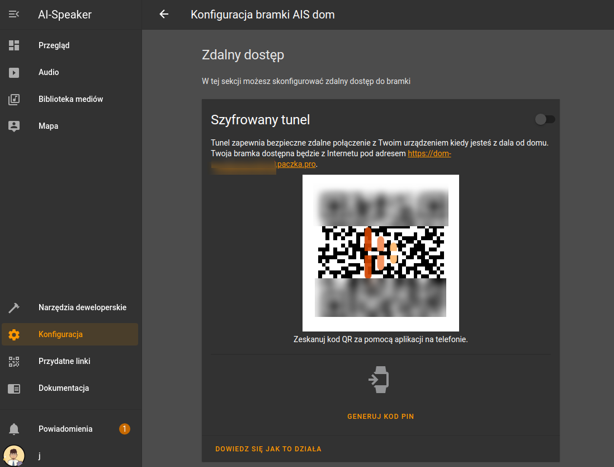Image resolution: width=614 pixels, height=467 pixels.
Task: Select Konfiguracja in the sidebar
Action: [x=70, y=334]
